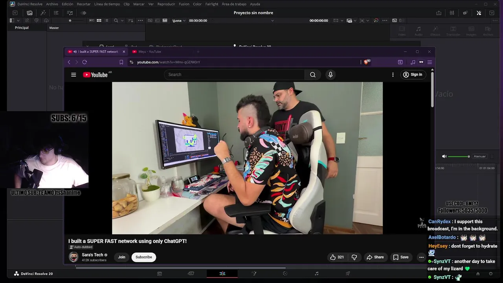
Task: Switch to the Deliver page rocket icon
Action: tap(348, 274)
